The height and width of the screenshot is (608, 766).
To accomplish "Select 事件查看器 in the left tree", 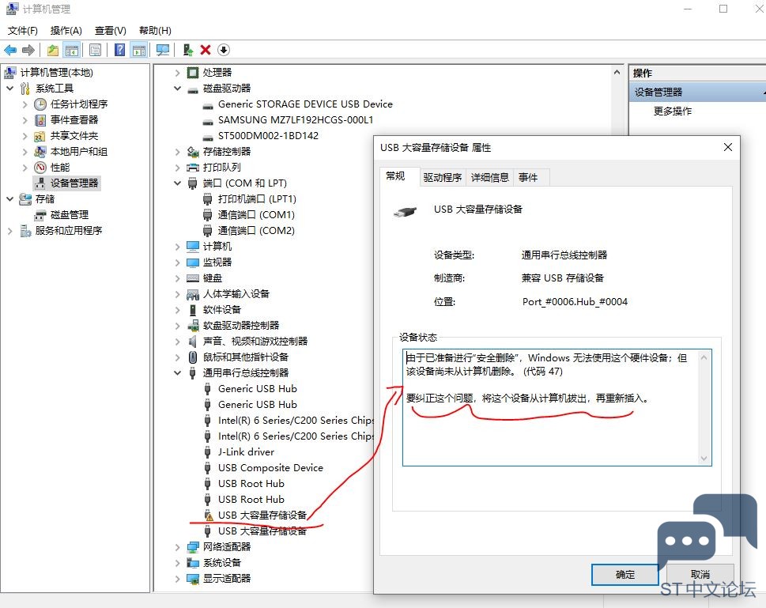I will [74, 119].
